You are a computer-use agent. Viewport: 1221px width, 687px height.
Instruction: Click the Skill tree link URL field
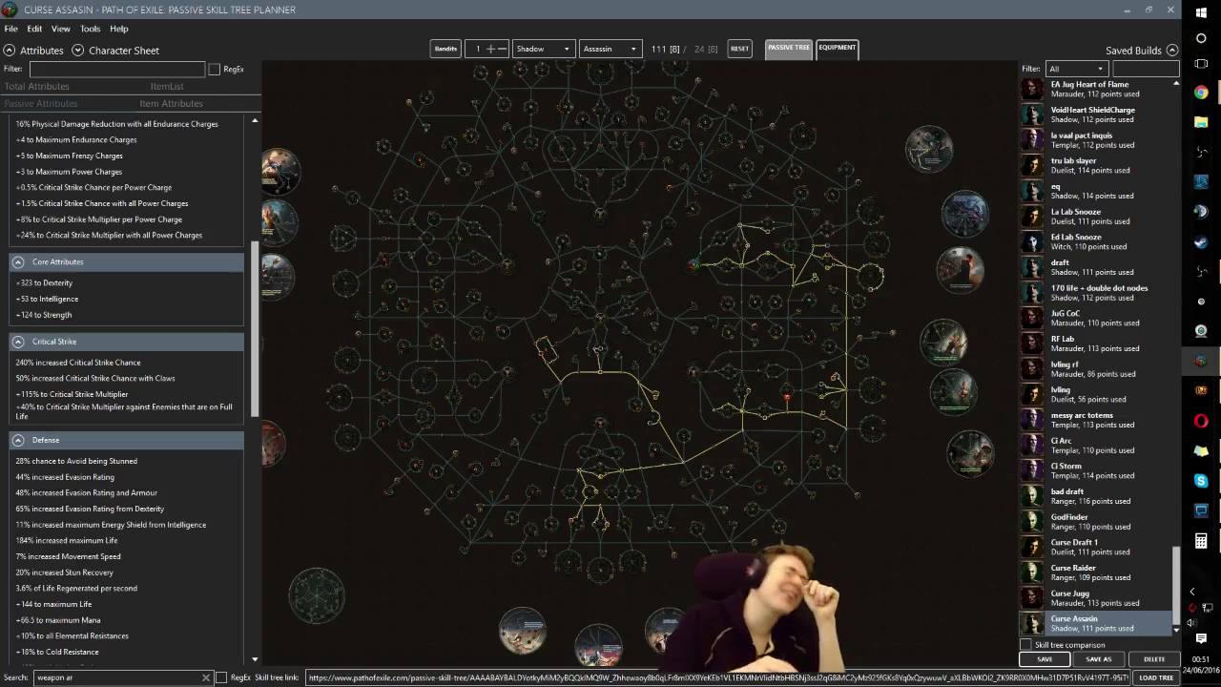click(715, 677)
